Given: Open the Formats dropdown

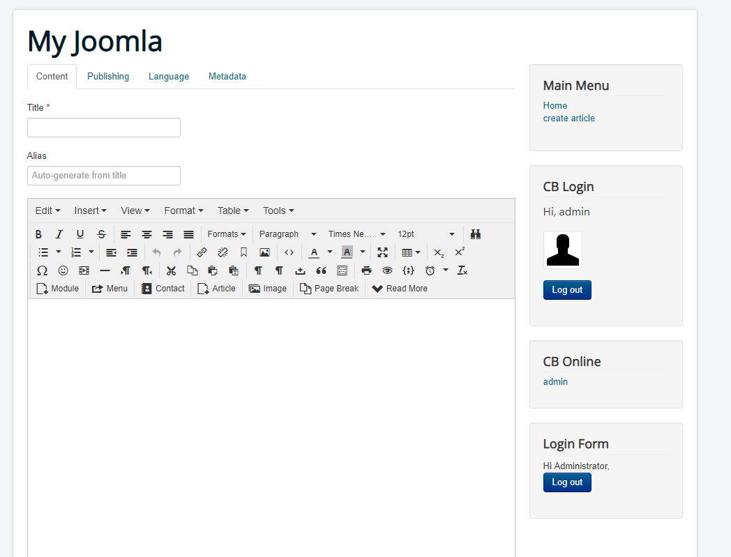Looking at the screenshot, I should [x=227, y=234].
